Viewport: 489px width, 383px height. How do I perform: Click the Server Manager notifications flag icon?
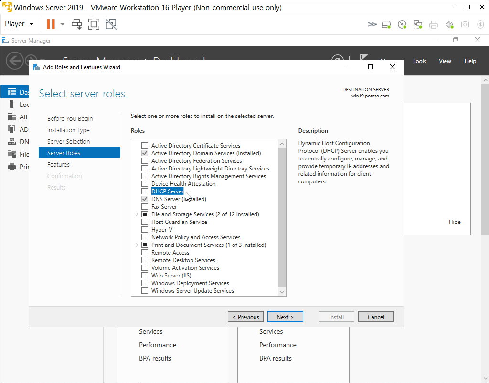click(x=363, y=57)
